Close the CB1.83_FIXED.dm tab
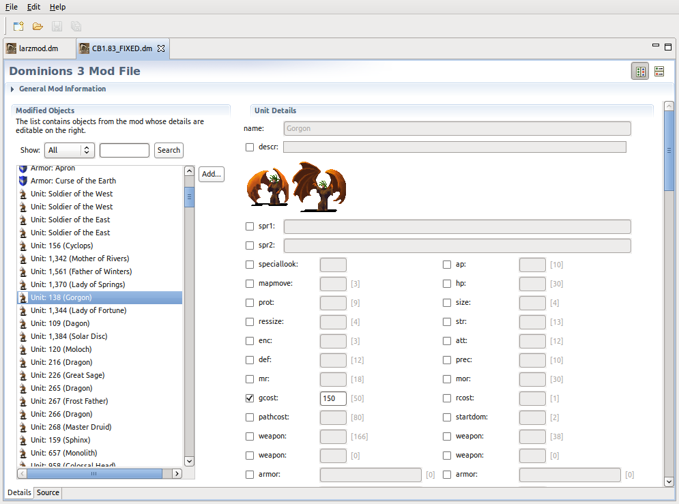This screenshot has width=679, height=504. tap(161, 48)
